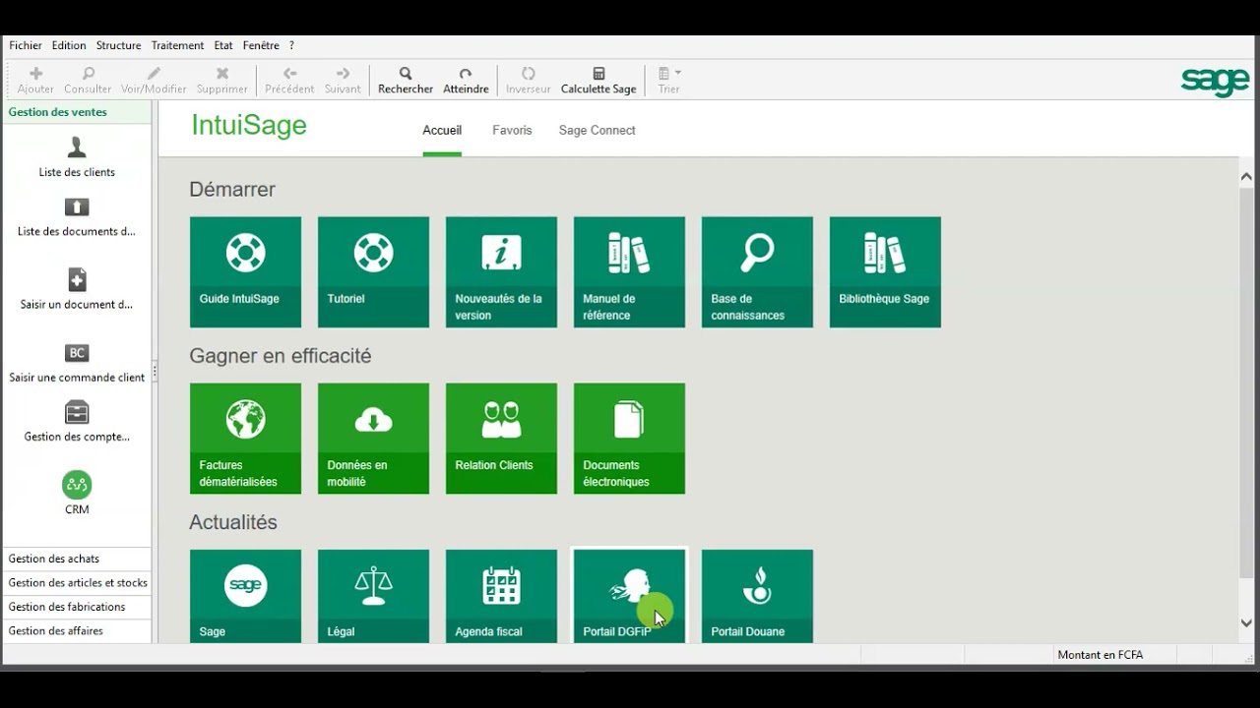Open the Guide IntuiSage tile
1260x708 pixels.
tap(245, 272)
